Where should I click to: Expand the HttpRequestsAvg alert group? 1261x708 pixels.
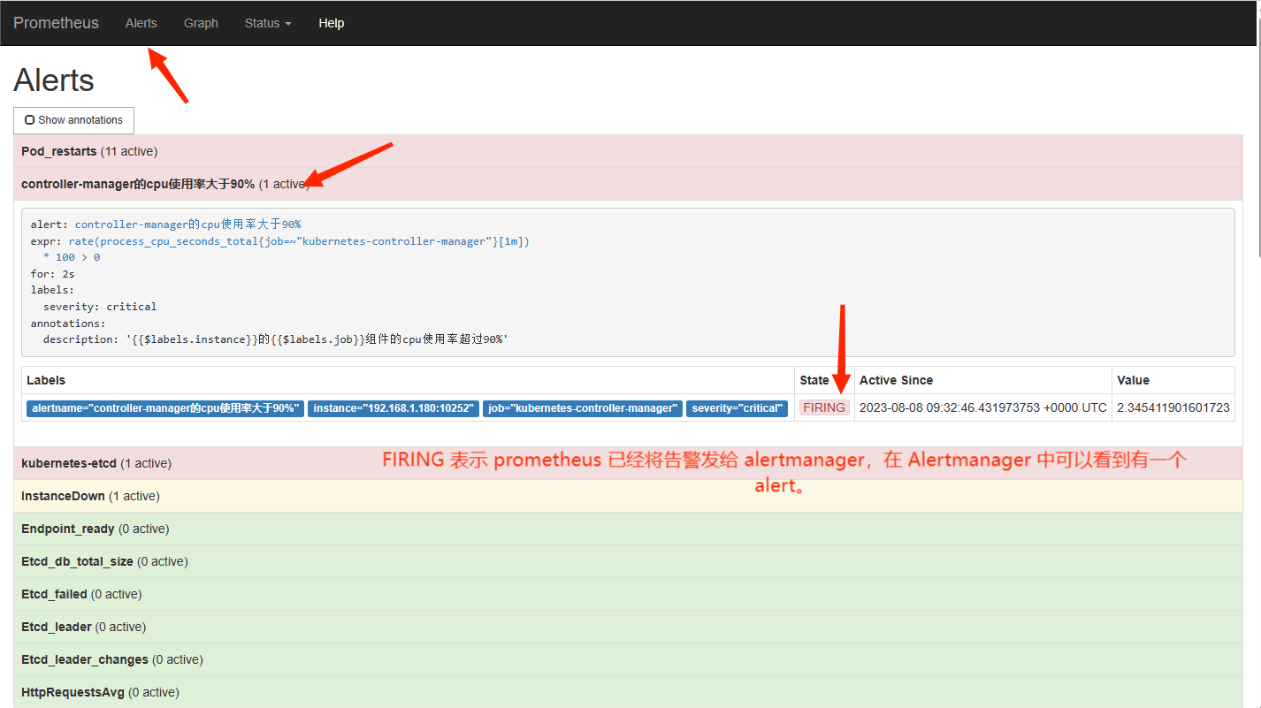(629, 692)
